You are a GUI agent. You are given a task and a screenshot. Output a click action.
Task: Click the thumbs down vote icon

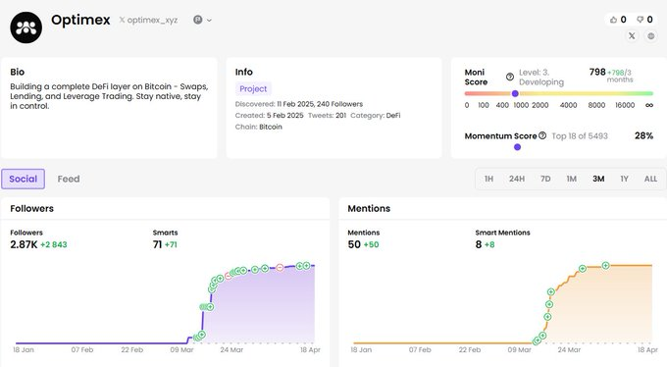click(x=640, y=20)
